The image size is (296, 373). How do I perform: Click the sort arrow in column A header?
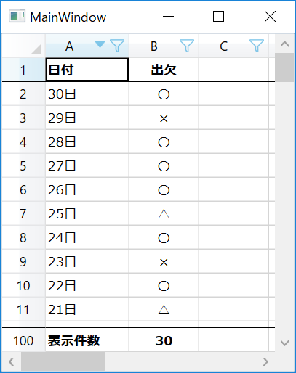coord(100,44)
